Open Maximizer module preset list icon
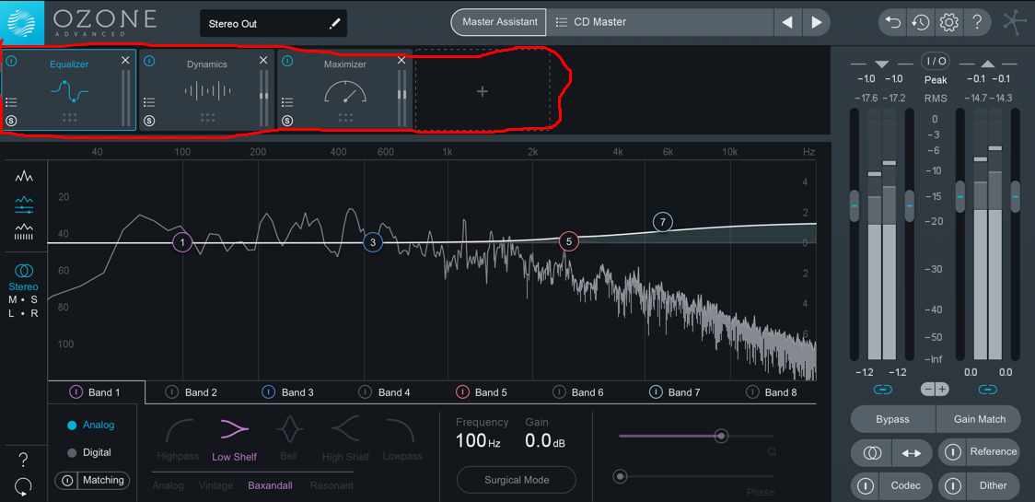Image resolution: width=1035 pixels, height=502 pixels. pyautogui.click(x=286, y=102)
